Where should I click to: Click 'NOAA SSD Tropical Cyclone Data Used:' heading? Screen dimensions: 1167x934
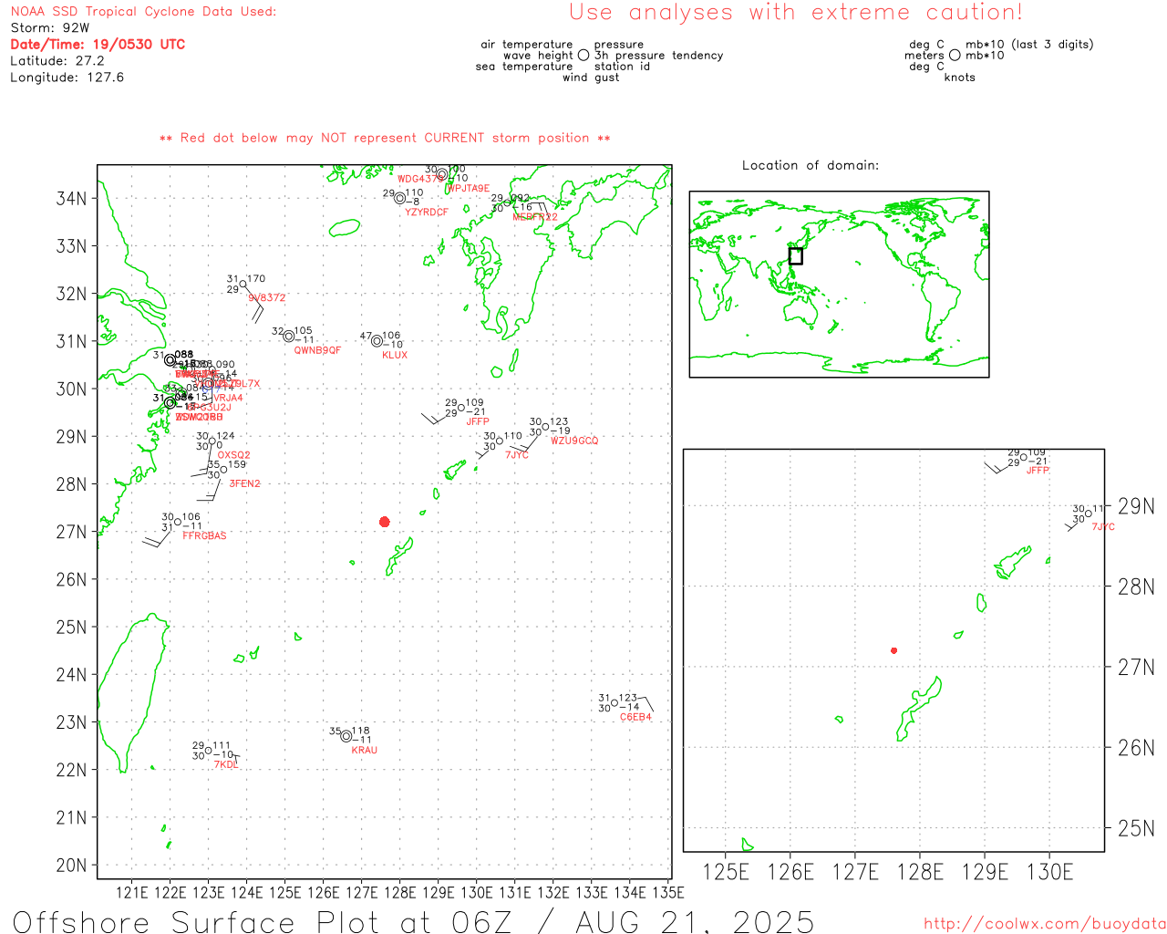(143, 12)
